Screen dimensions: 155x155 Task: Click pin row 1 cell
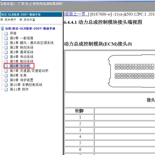[79, 117]
